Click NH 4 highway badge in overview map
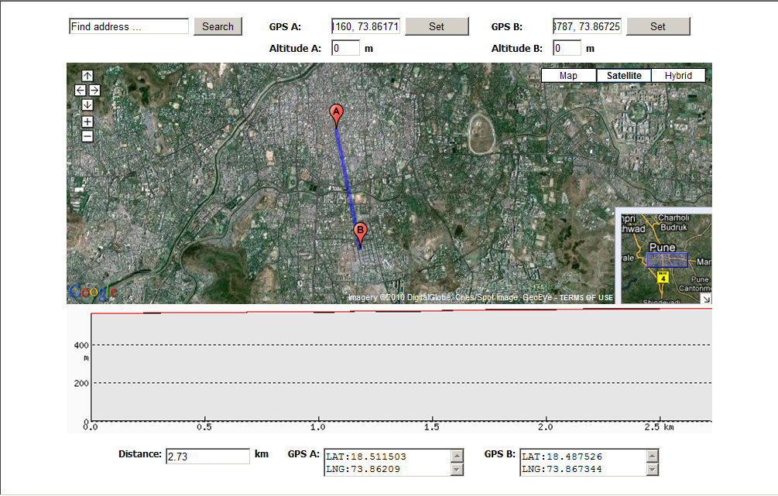Viewport: 778px width, 496px height. (663, 277)
